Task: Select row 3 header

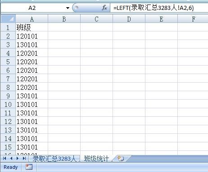Action: coord(8,44)
